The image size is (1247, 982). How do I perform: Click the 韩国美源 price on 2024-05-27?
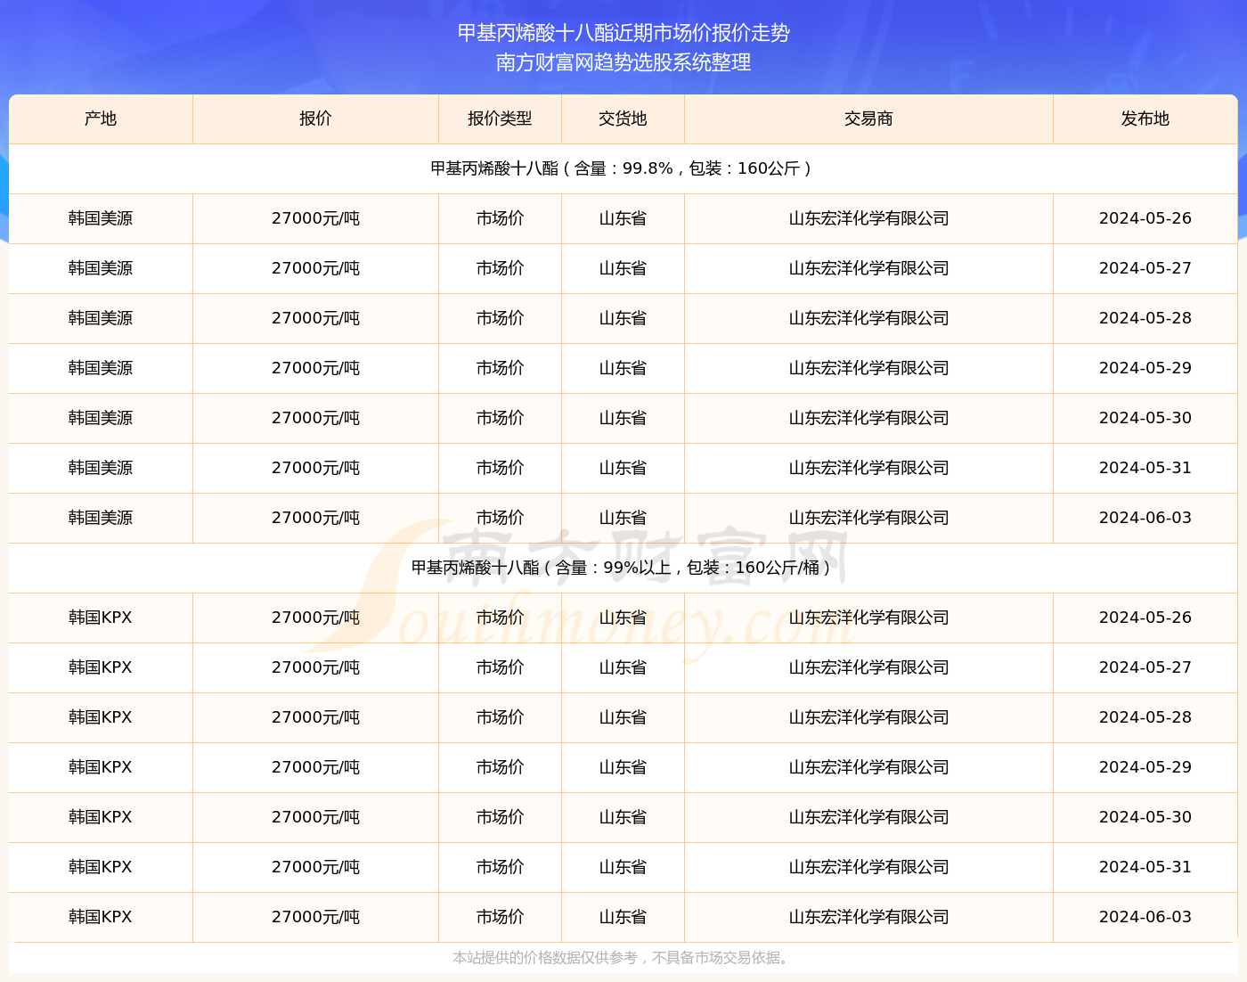pyautogui.click(x=315, y=268)
